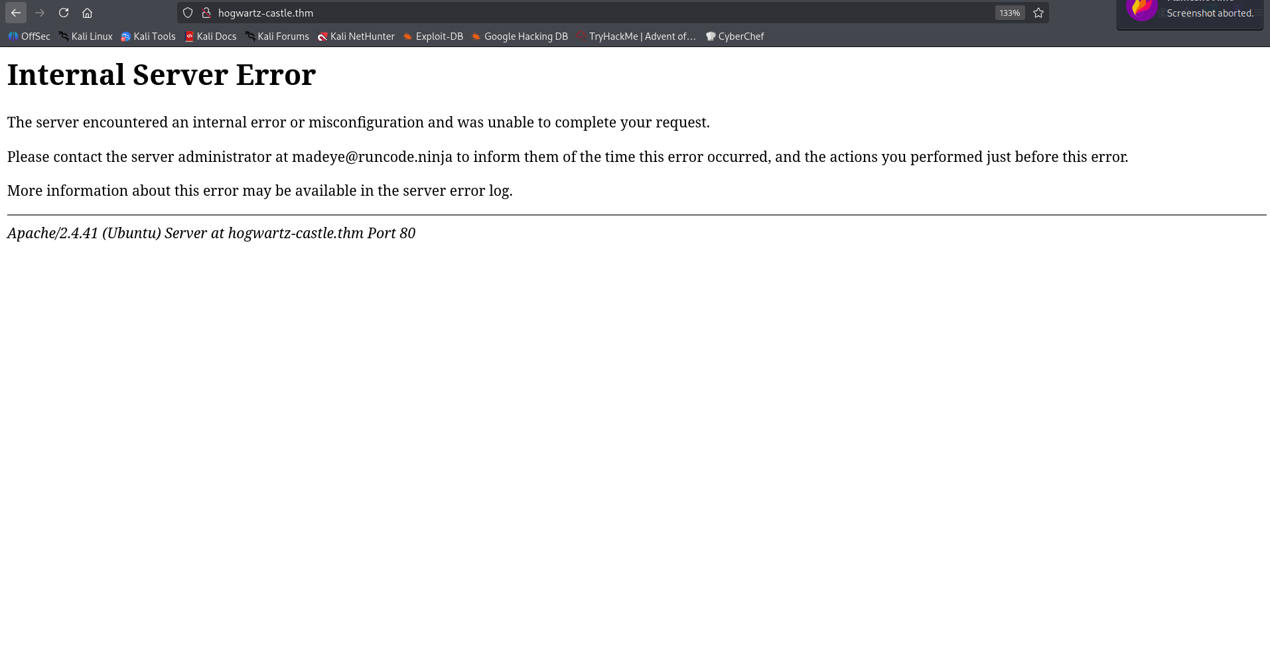Bookmark this page with the star icon
This screenshot has height=655, width=1270.
click(1038, 13)
